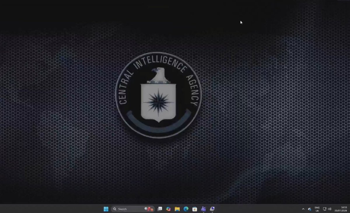350x213 pixels.
Task: Open Task View from the taskbar
Action: tap(160, 209)
